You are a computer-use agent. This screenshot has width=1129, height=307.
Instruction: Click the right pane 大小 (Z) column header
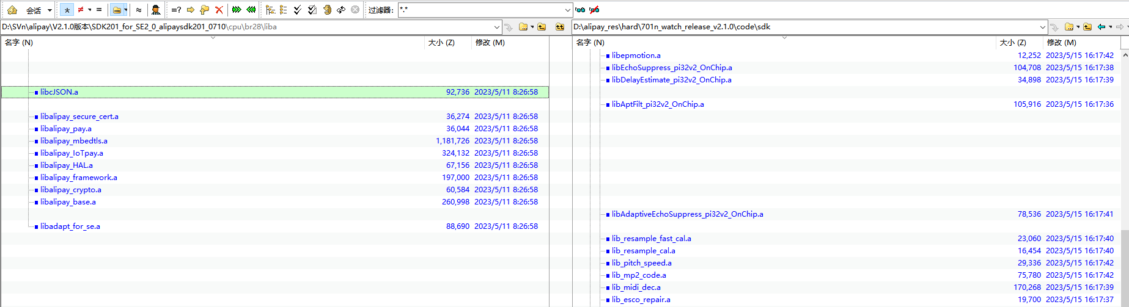pyautogui.click(x=1013, y=43)
